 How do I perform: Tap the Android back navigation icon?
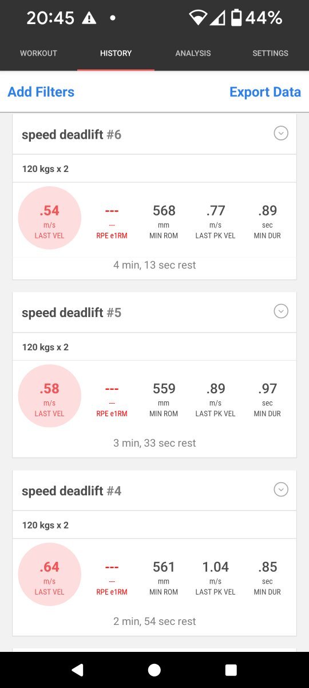pyautogui.click(x=77, y=670)
